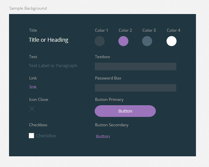Screen dimensions: 209x167
Task: Select the Color 1 dark gray swatch
Action: (100, 41)
